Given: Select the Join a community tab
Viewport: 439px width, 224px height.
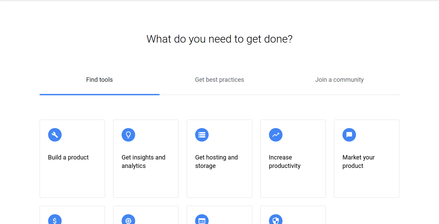Looking at the screenshot, I should click(339, 80).
